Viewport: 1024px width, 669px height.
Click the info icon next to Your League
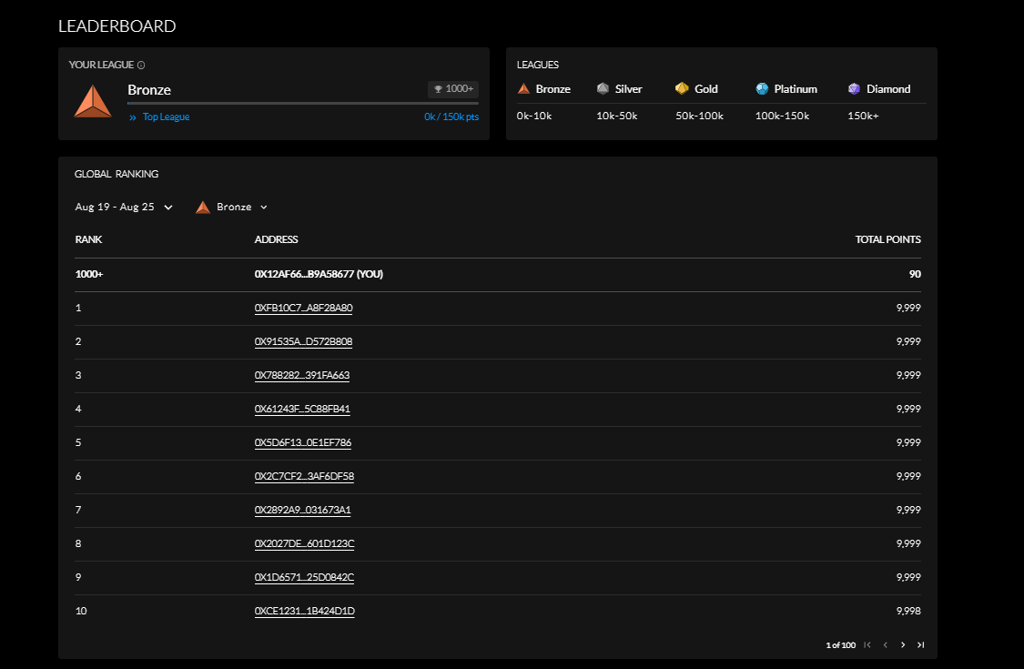point(141,65)
